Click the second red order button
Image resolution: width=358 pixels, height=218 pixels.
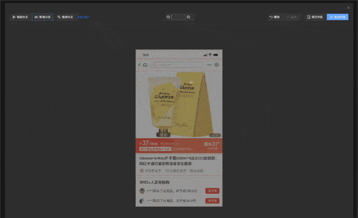212,201
